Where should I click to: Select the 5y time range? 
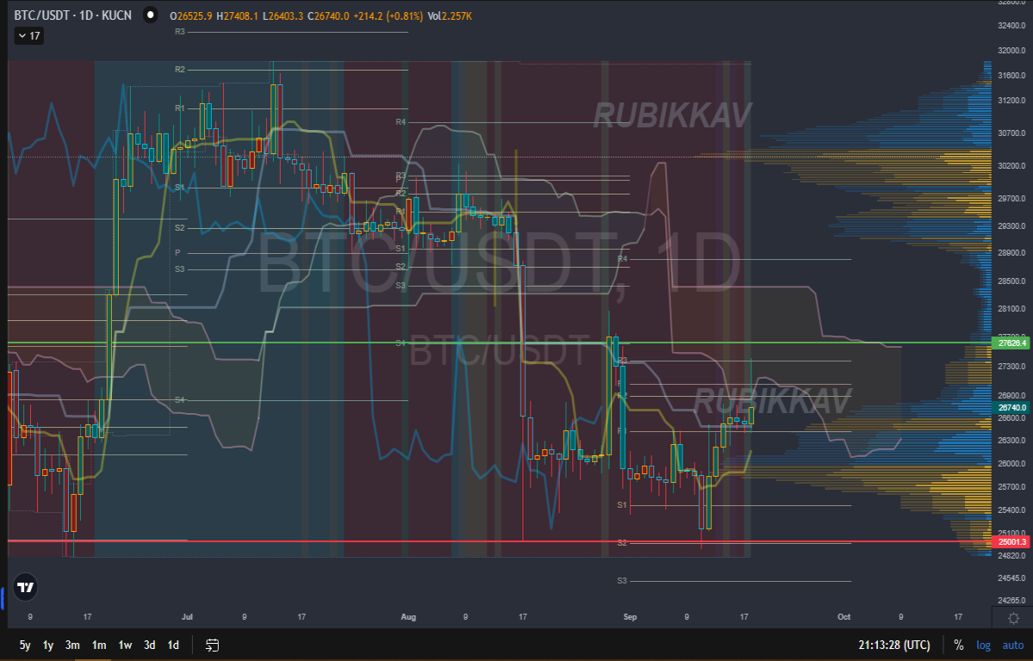coord(26,645)
